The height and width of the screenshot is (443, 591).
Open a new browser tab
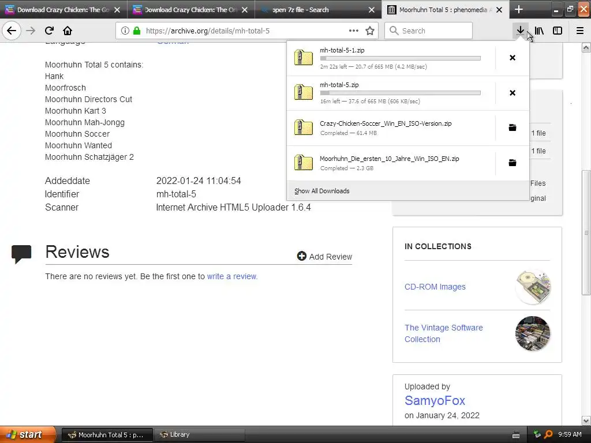[519, 9]
